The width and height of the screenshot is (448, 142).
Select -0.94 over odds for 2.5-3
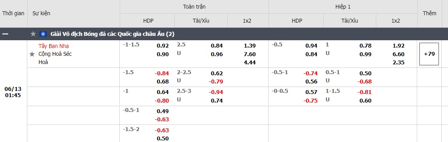216,92
